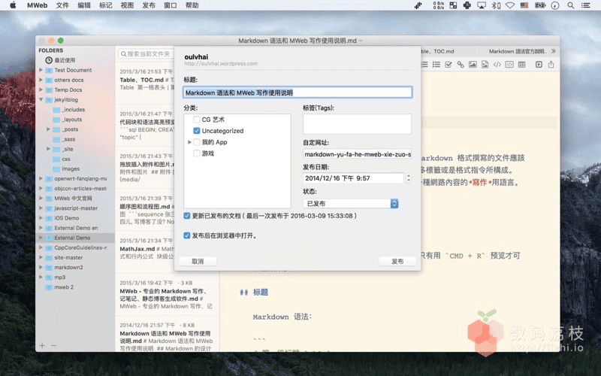Open the 帮助 menu
The image size is (601, 376).
[x=192, y=5]
